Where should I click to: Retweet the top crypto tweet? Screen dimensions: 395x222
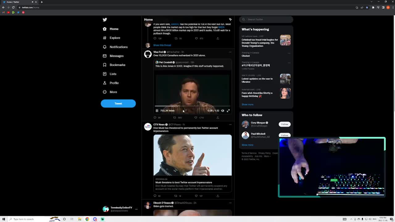coord(176,38)
